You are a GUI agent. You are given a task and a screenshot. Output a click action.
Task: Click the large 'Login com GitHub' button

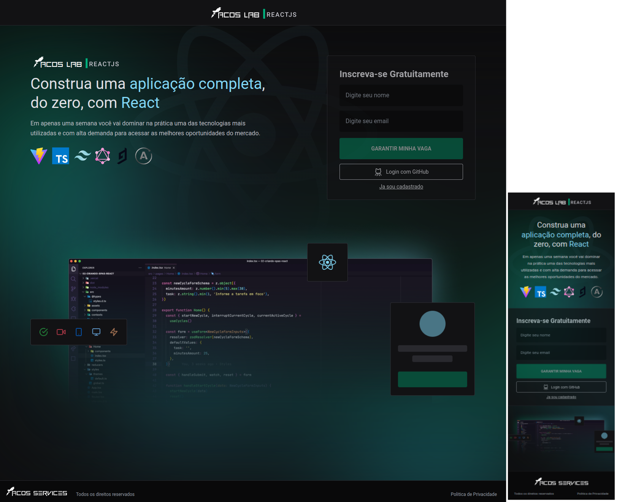(x=401, y=172)
